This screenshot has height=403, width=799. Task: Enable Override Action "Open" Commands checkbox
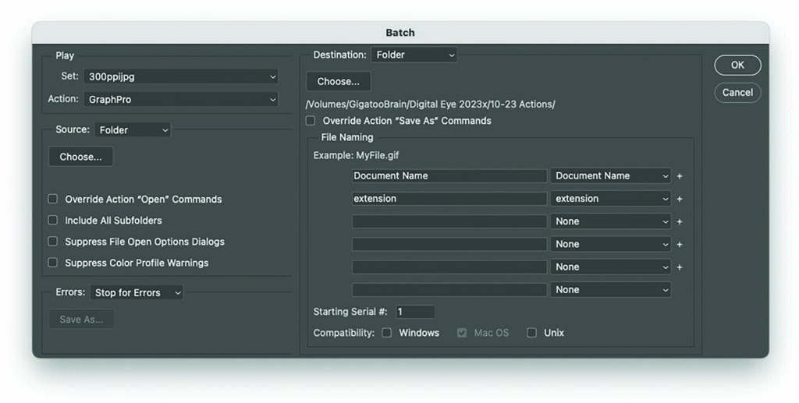click(x=53, y=200)
